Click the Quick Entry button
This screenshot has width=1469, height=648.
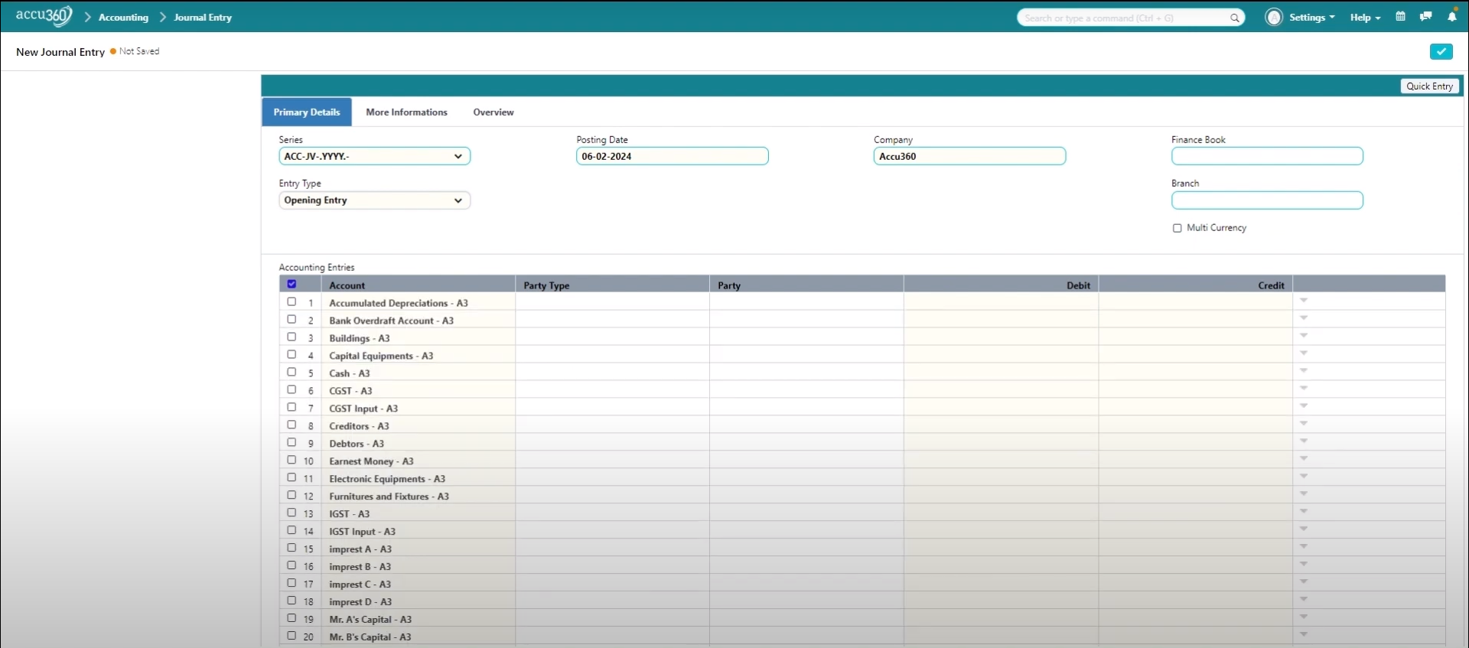click(1429, 86)
